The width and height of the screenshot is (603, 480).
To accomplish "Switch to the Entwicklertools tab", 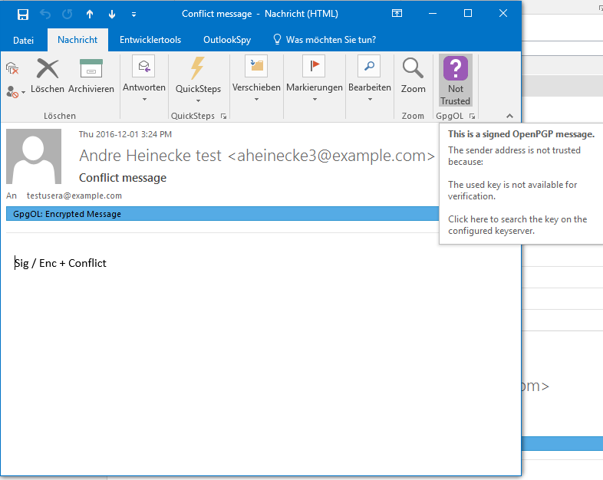I will click(x=150, y=40).
